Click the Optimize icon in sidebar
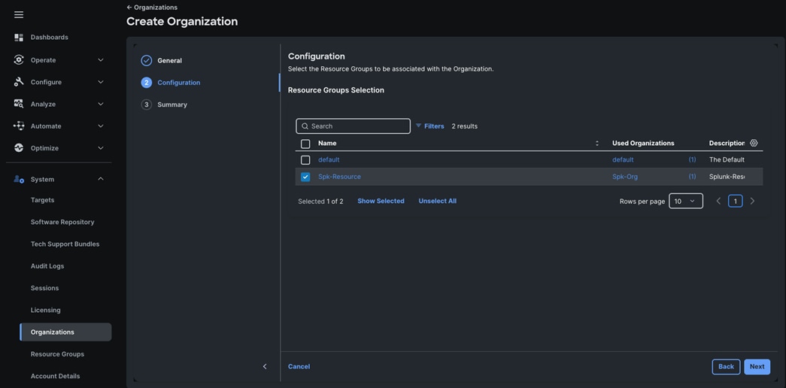The height and width of the screenshot is (388, 786). [19, 148]
